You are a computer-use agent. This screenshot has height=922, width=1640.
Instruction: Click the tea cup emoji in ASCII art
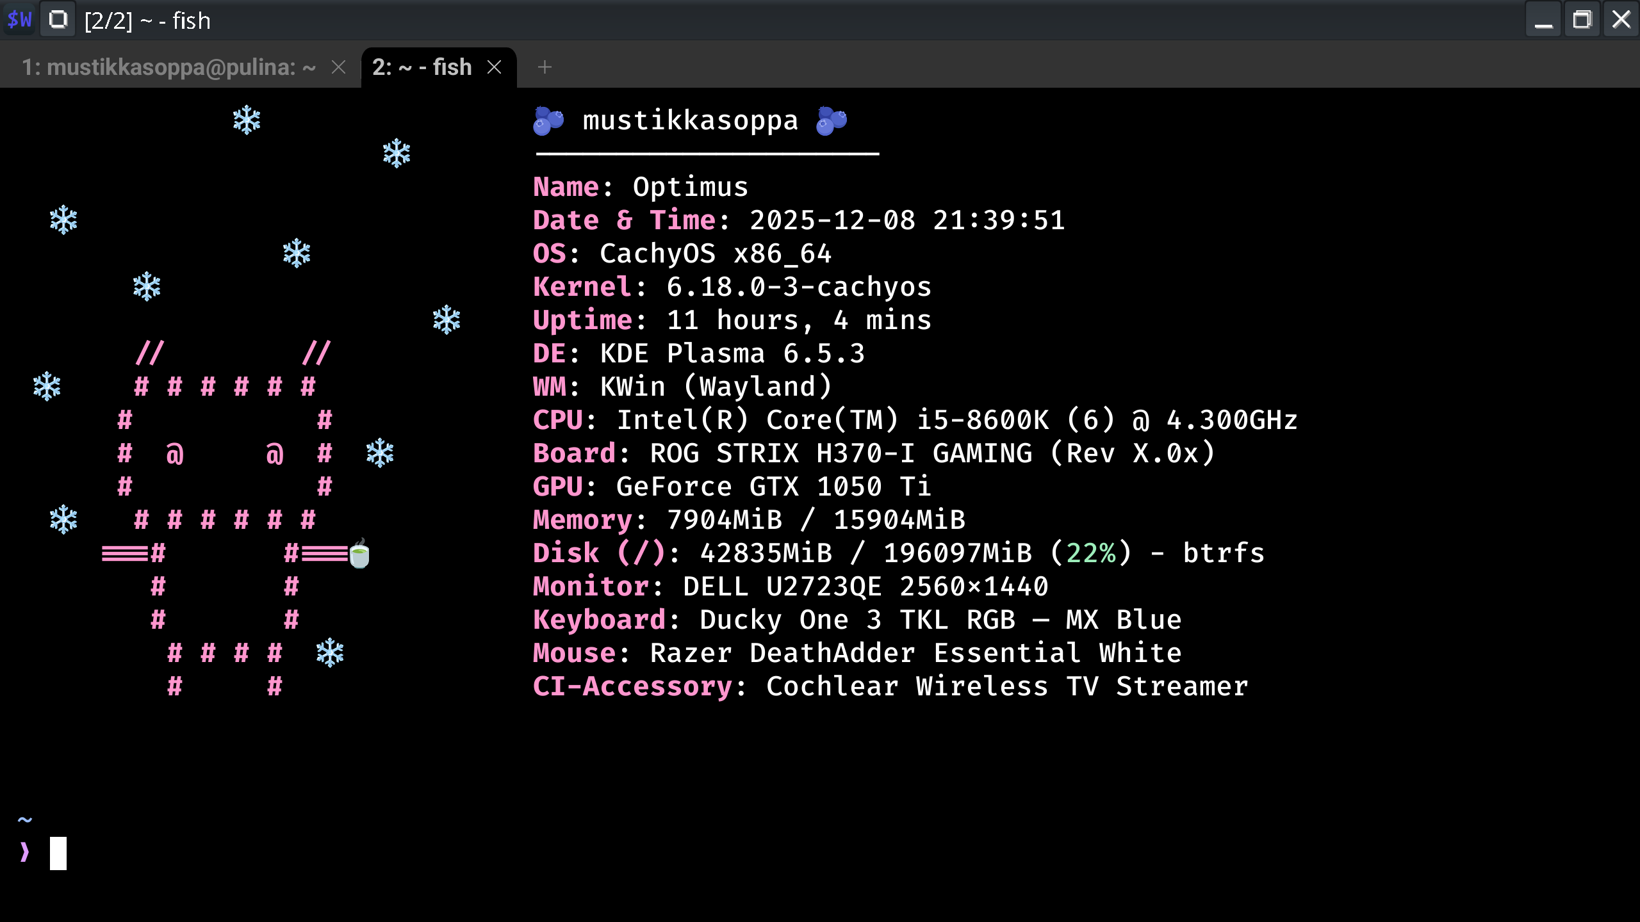click(x=360, y=553)
